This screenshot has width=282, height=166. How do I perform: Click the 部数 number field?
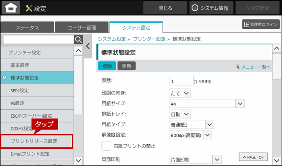(181, 81)
